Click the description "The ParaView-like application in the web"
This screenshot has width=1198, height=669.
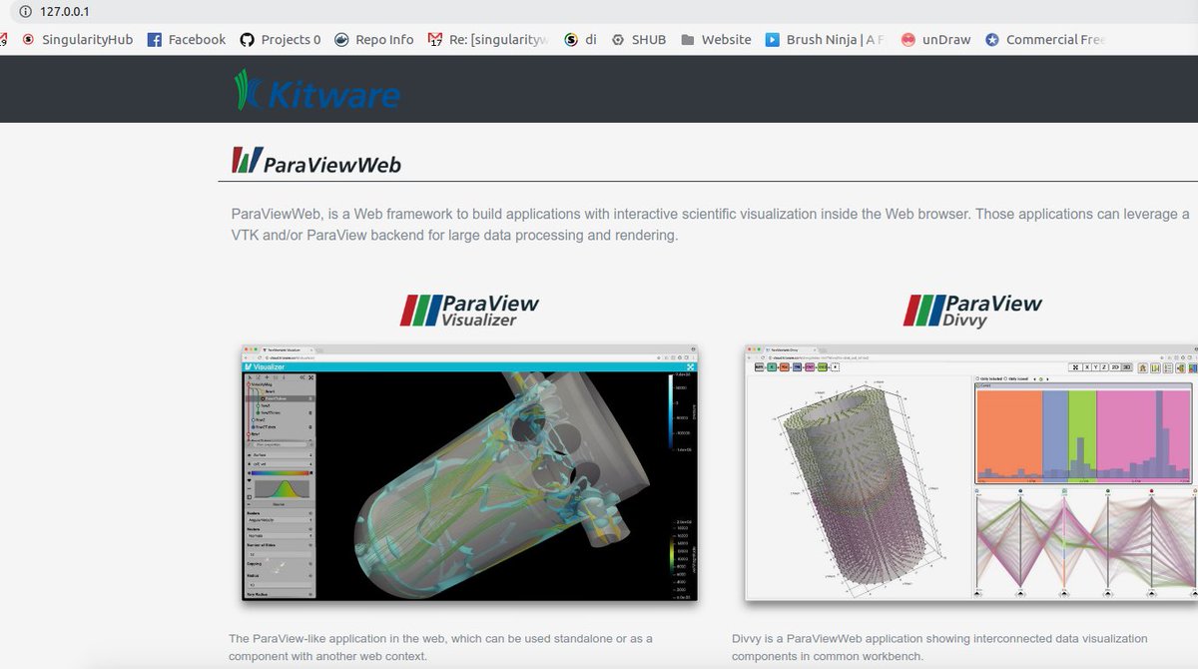pyautogui.click(x=440, y=647)
